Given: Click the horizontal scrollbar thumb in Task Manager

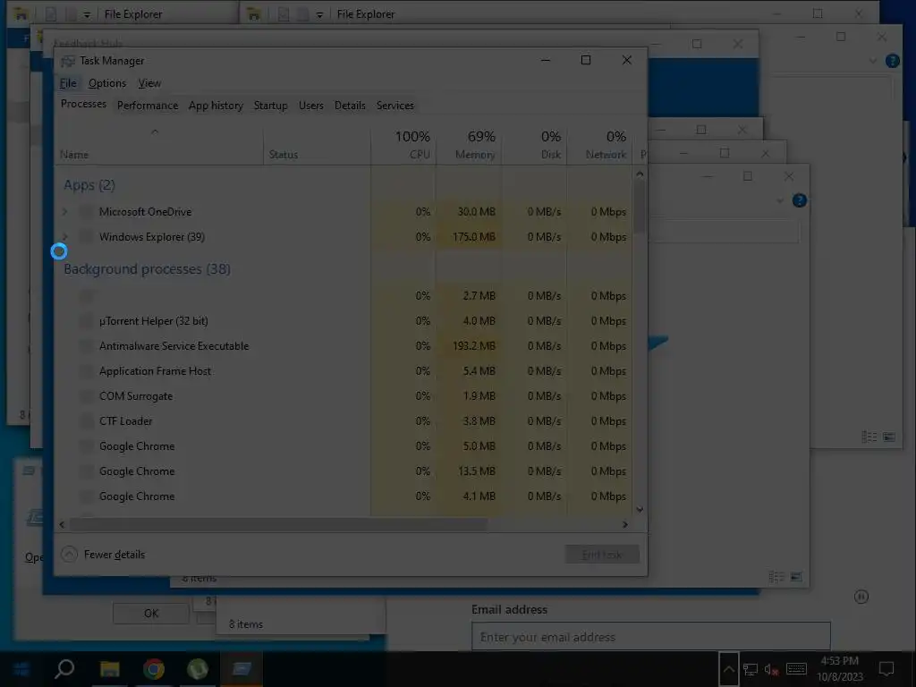Looking at the screenshot, I should (278, 524).
